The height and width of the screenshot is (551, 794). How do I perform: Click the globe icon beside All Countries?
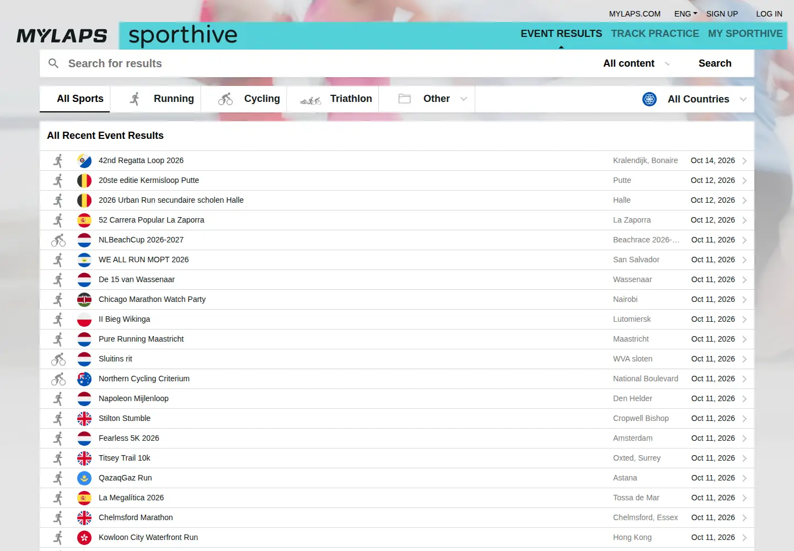coord(650,99)
